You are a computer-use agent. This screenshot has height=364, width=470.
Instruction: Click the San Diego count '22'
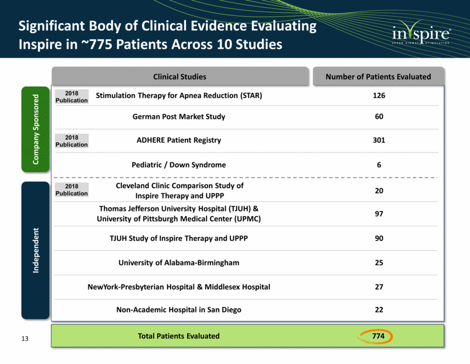(379, 310)
